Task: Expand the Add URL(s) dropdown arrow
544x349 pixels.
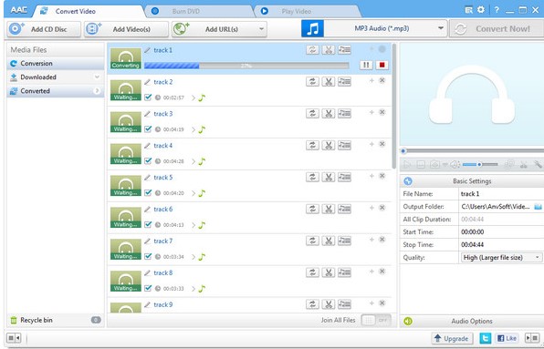Action: (x=262, y=29)
